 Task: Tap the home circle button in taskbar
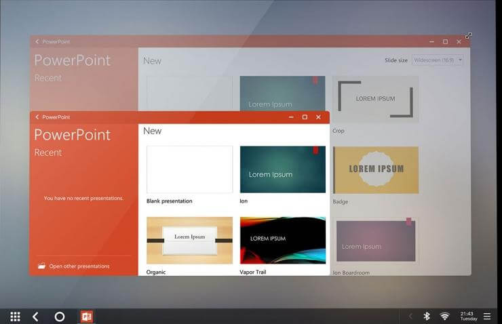pyautogui.click(x=60, y=317)
